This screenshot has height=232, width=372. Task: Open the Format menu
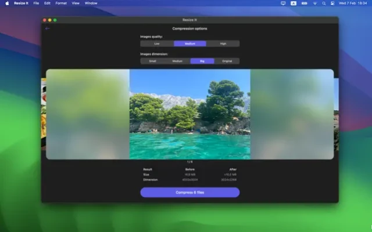pyautogui.click(x=61, y=3)
